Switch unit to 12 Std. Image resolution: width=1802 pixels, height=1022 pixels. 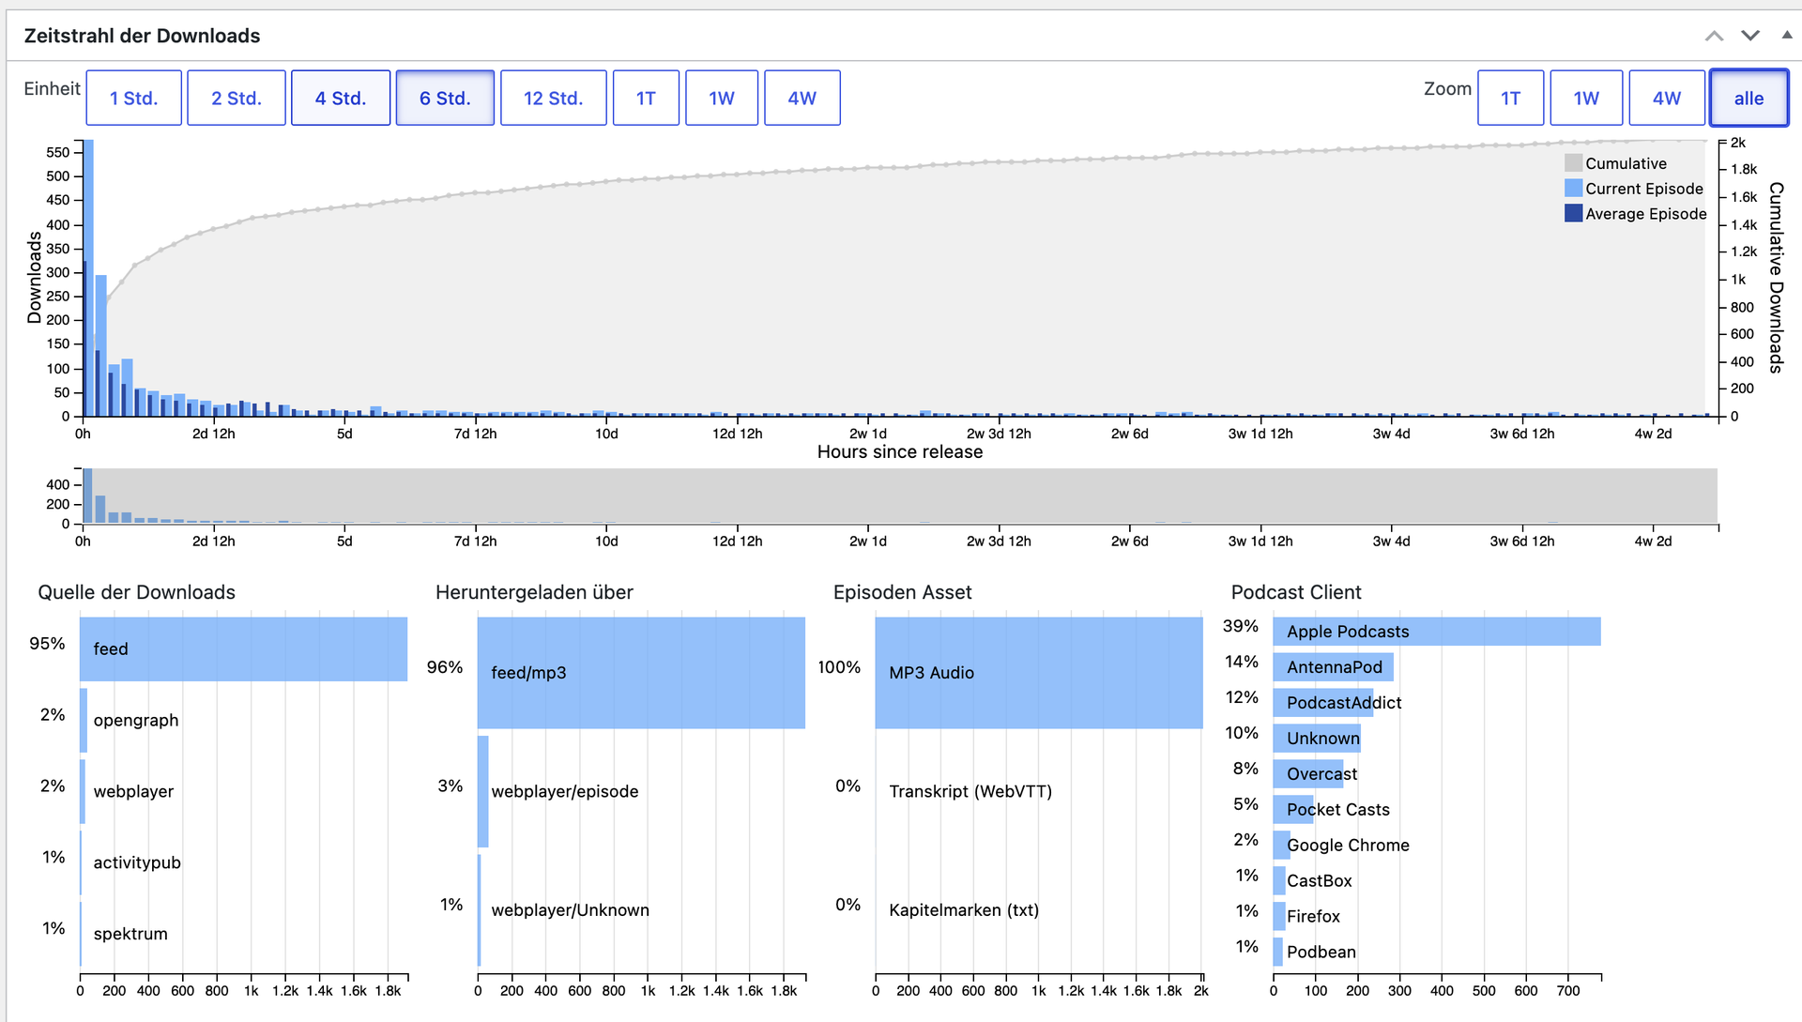point(554,98)
